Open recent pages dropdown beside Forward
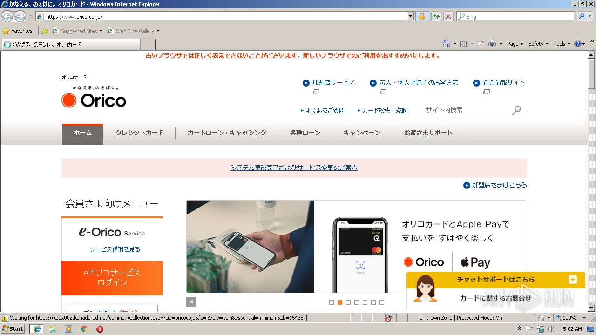This screenshot has height=335, width=596. (x=30, y=17)
